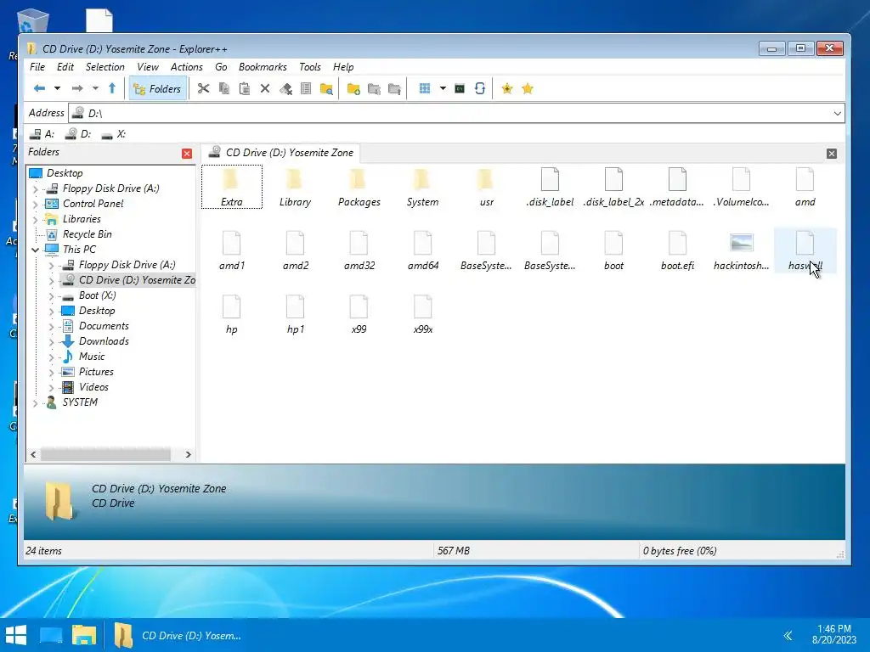Click the Copy To folder icon
The image size is (870, 652).
[374, 88]
